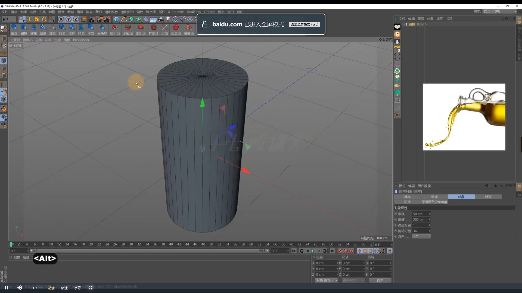Click the 球体 sphere select icon
The image size is (522, 293).
(72, 30)
